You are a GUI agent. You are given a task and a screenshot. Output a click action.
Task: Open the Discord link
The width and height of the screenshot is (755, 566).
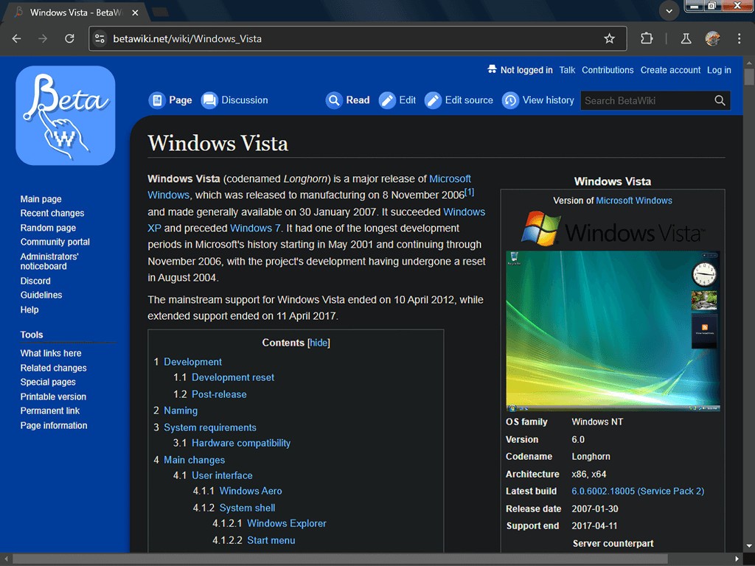(x=35, y=281)
